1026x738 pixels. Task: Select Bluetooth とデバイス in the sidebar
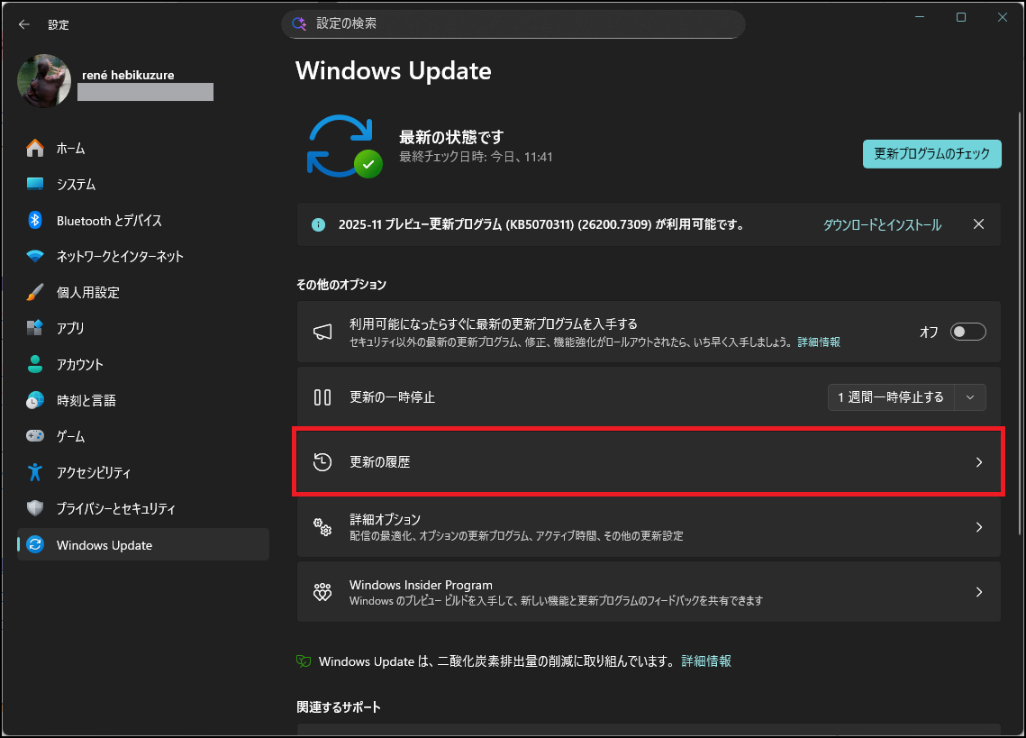(x=142, y=221)
